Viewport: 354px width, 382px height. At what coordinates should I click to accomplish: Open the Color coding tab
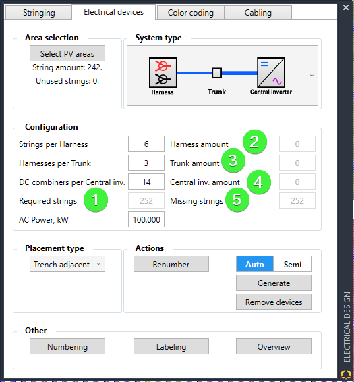[191, 12]
